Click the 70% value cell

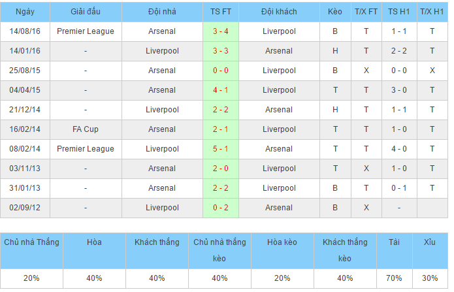pos(394,278)
